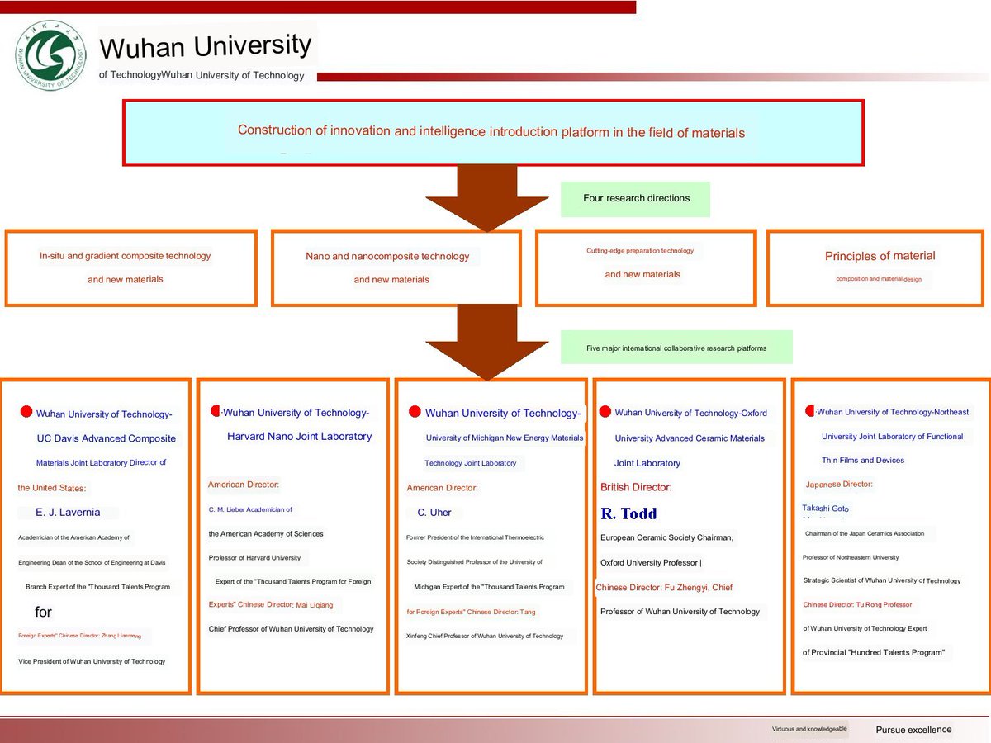Select the 'British Director:' label
The width and height of the screenshot is (991, 743).
click(x=636, y=488)
